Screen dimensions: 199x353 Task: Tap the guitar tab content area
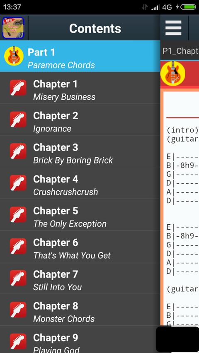181,207
